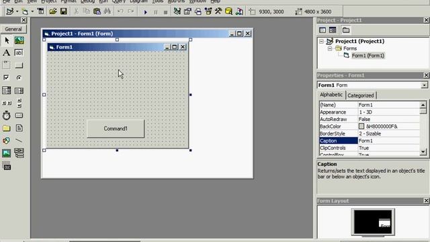The height and width of the screenshot is (242, 430).
Task: Open the Form1 Form object dropdown in Properties
Action: click(424, 85)
